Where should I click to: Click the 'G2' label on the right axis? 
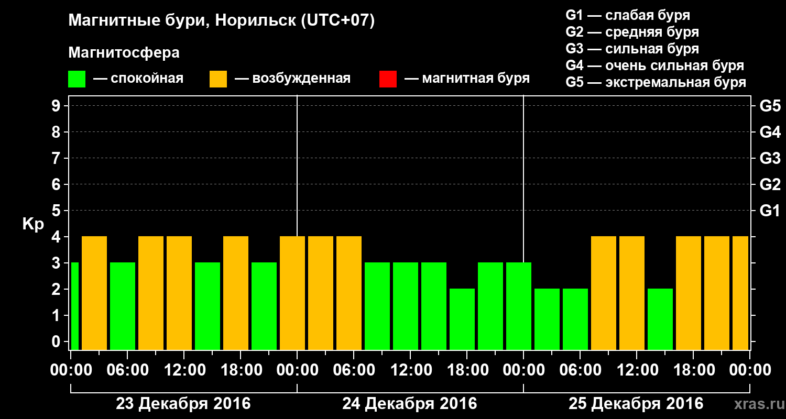pos(770,185)
